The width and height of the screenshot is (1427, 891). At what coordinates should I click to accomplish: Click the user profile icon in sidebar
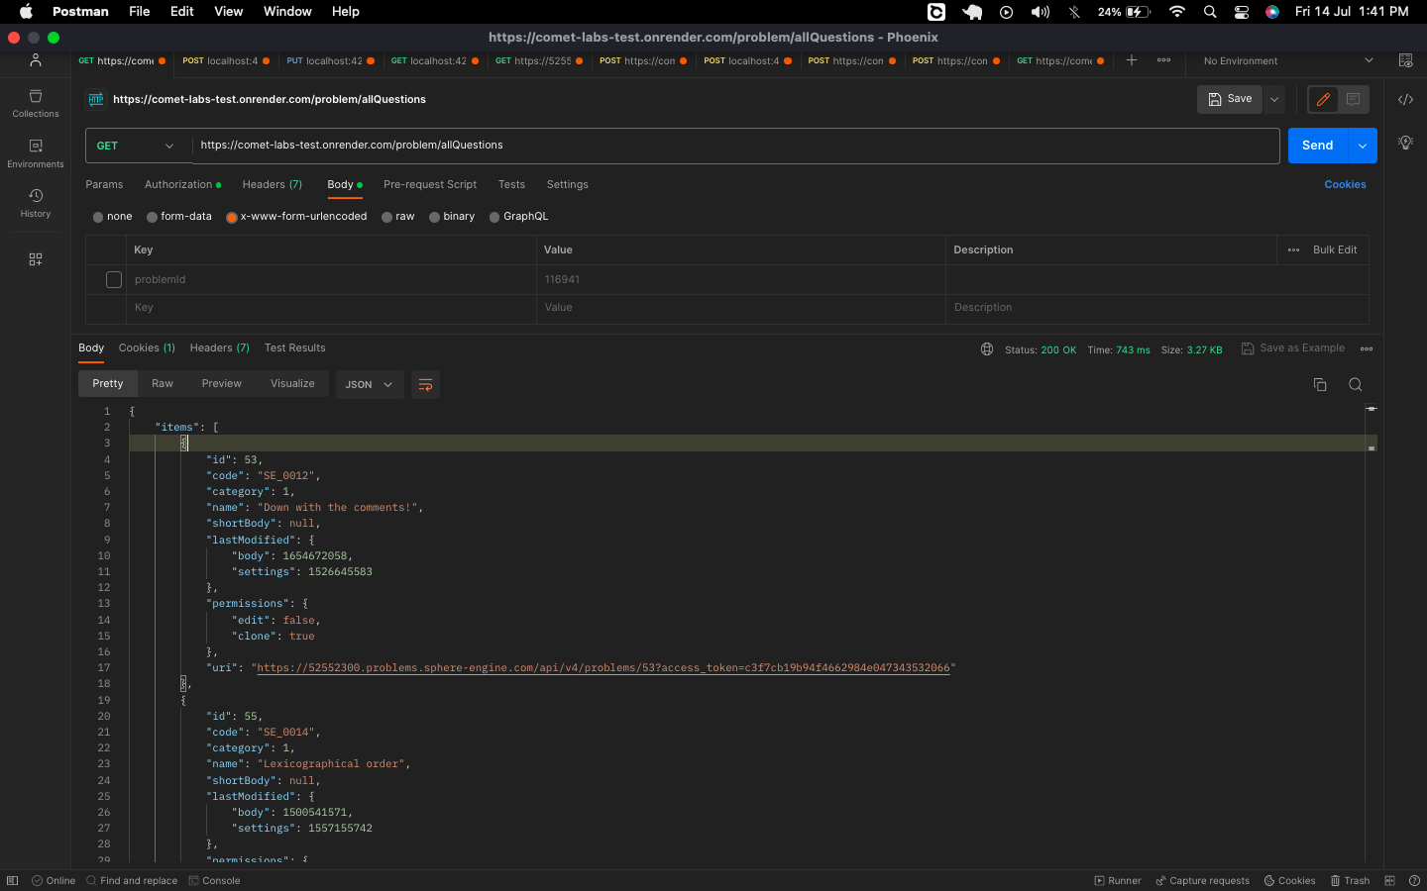click(36, 60)
